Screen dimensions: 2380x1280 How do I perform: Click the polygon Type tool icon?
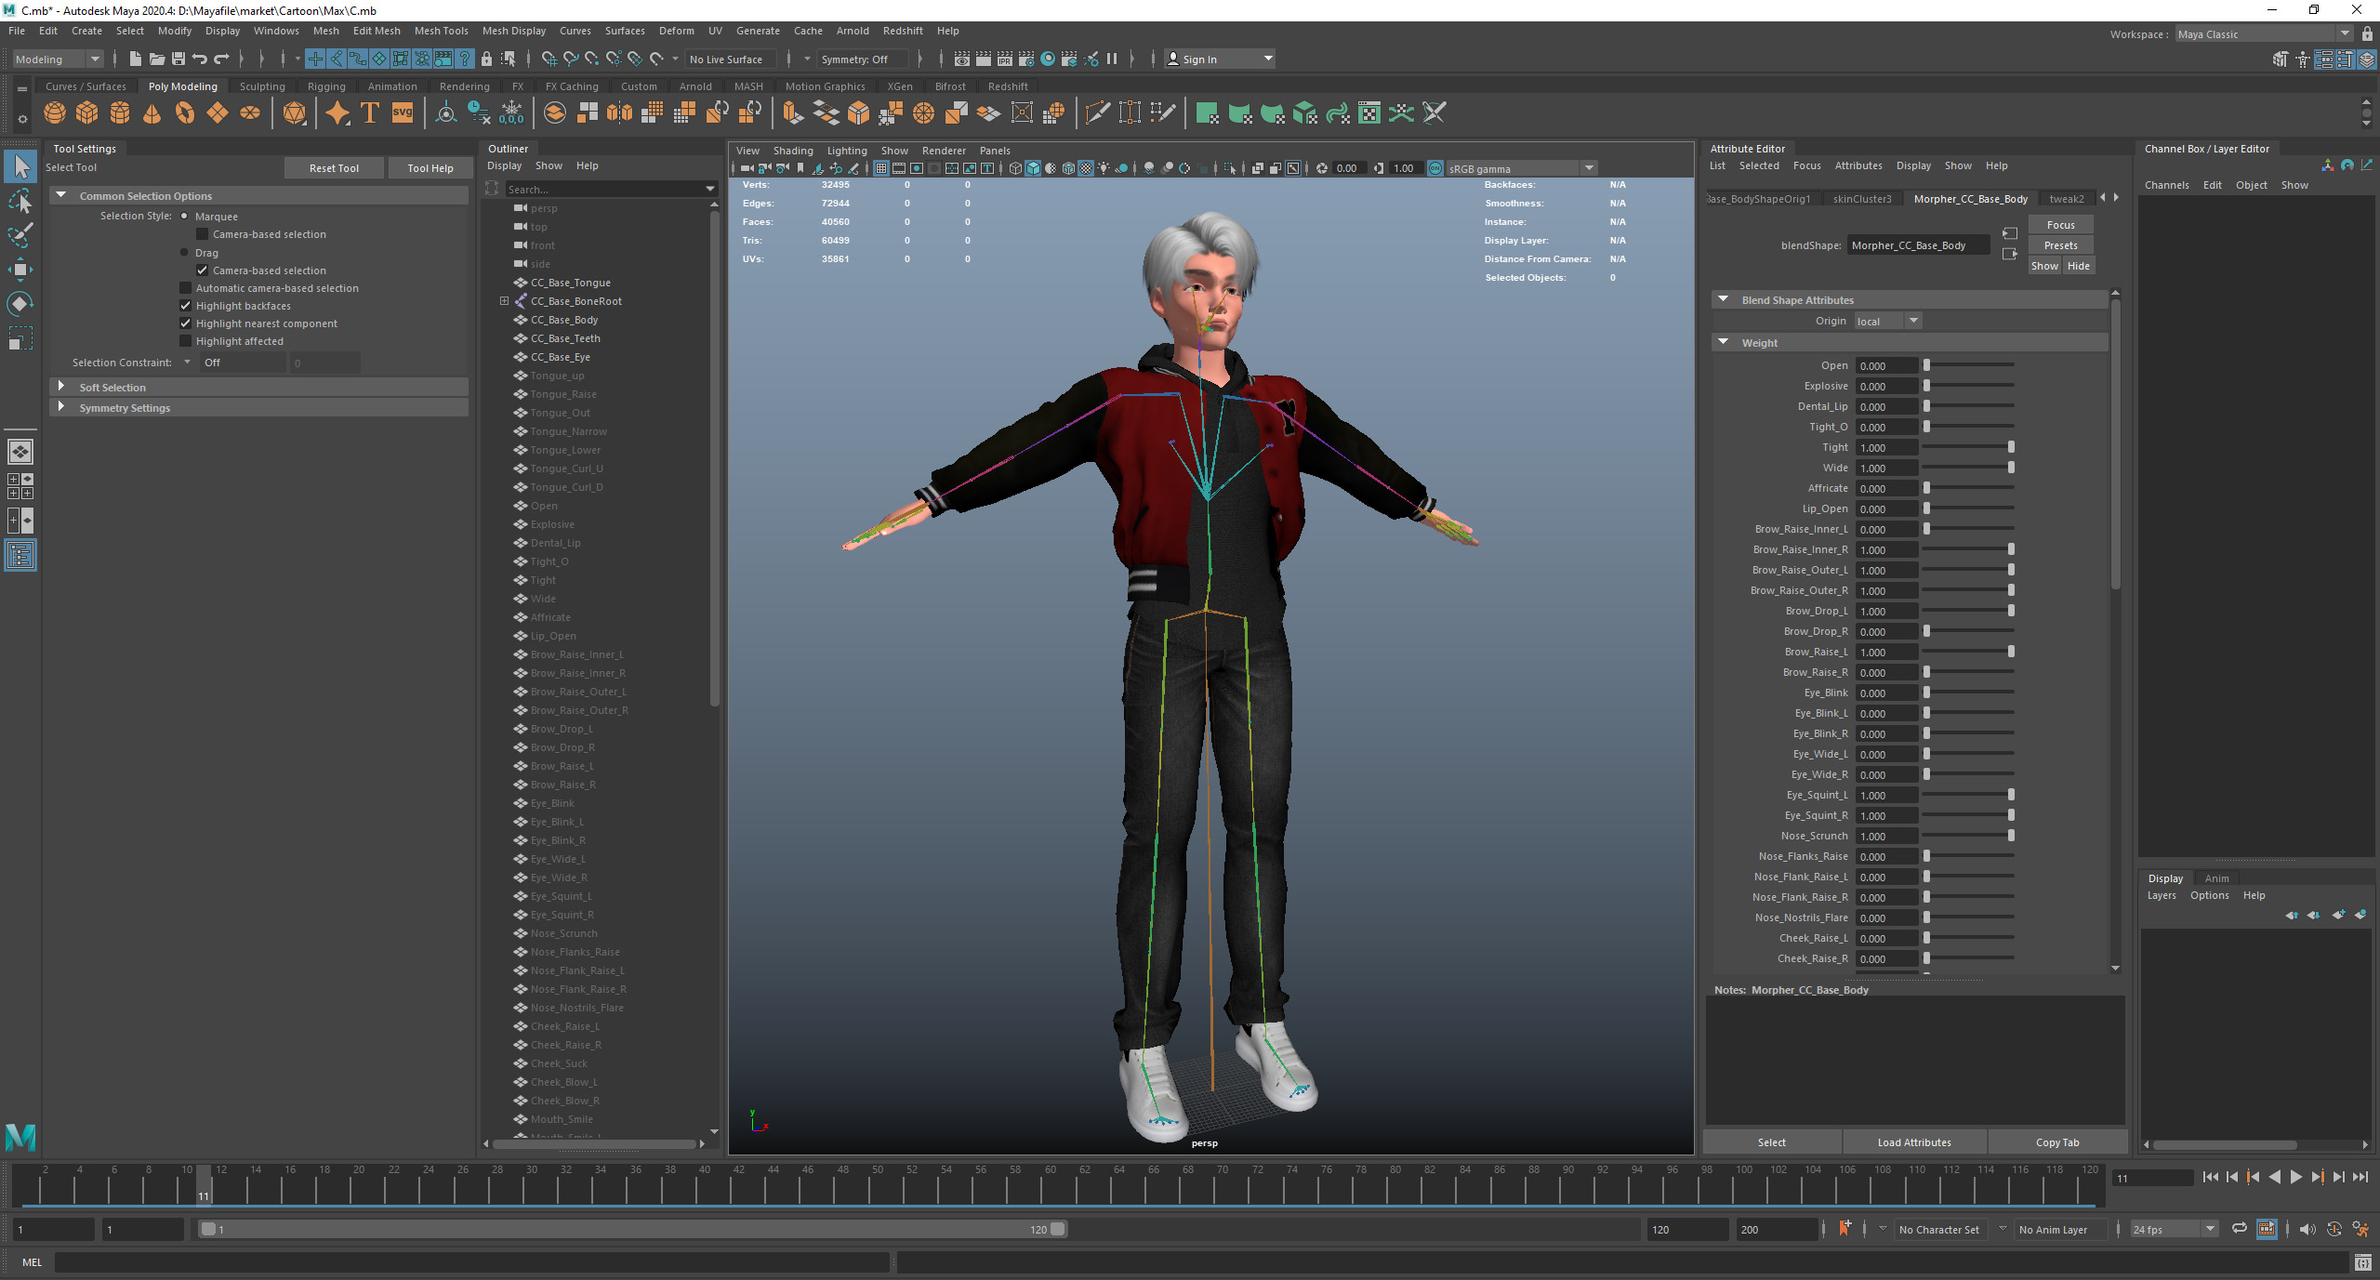point(369,113)
